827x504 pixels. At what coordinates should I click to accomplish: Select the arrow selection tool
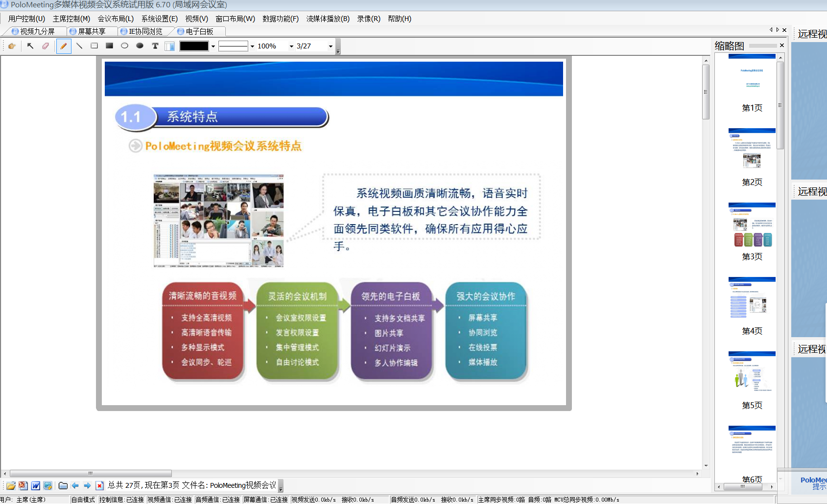click(x=30, y=46)
